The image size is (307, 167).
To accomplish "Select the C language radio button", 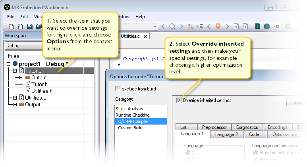I will pyautogui.click(x=188, y=153).
